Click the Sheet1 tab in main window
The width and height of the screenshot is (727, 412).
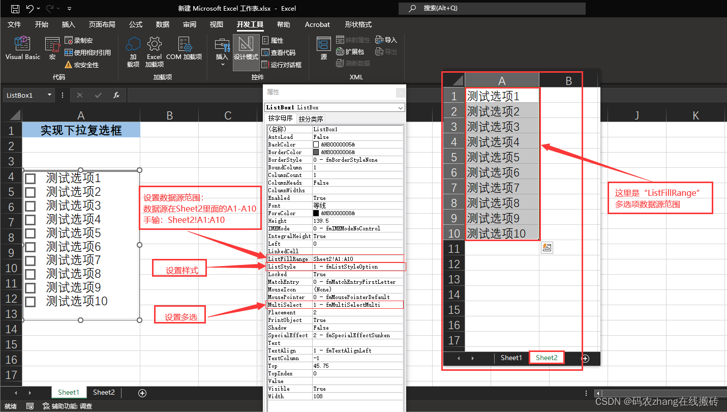point(69,392)
